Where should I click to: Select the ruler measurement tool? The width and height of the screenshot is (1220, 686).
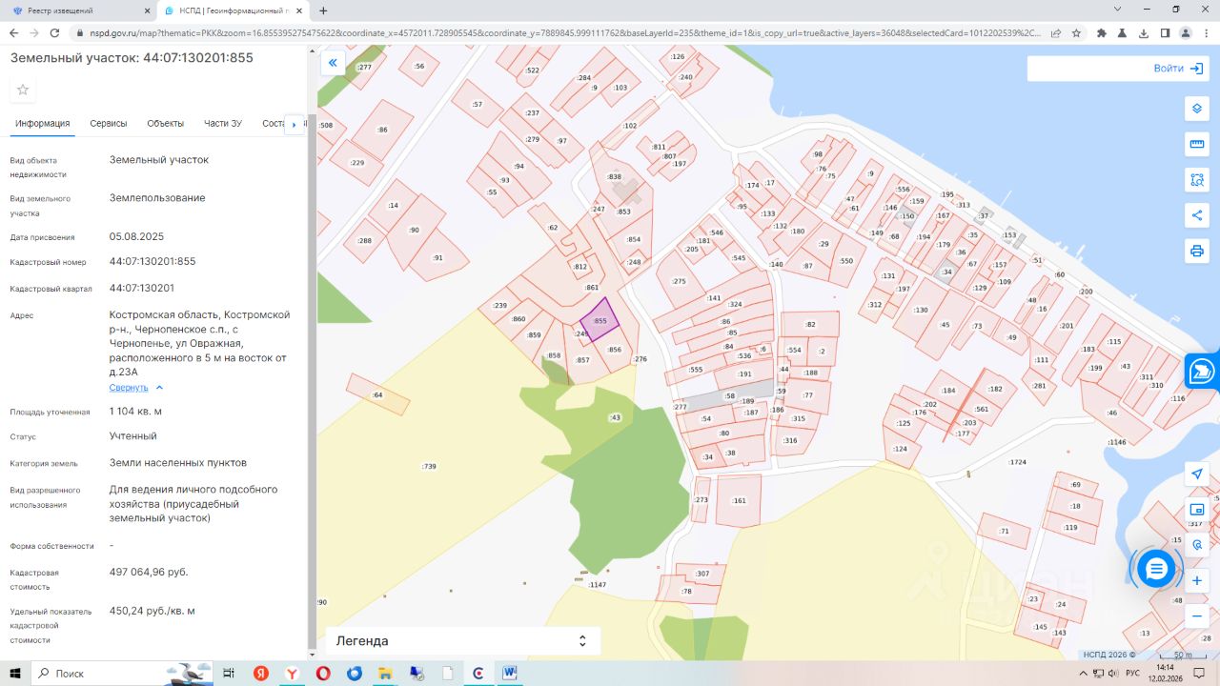(1197, 144)
